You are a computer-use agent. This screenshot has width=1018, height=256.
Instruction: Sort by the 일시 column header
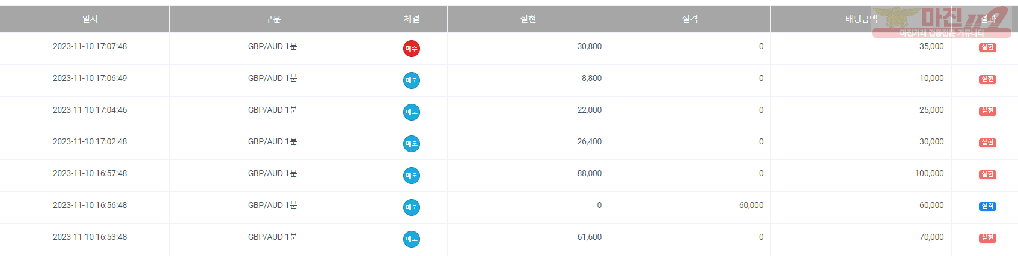pos(90,19)
